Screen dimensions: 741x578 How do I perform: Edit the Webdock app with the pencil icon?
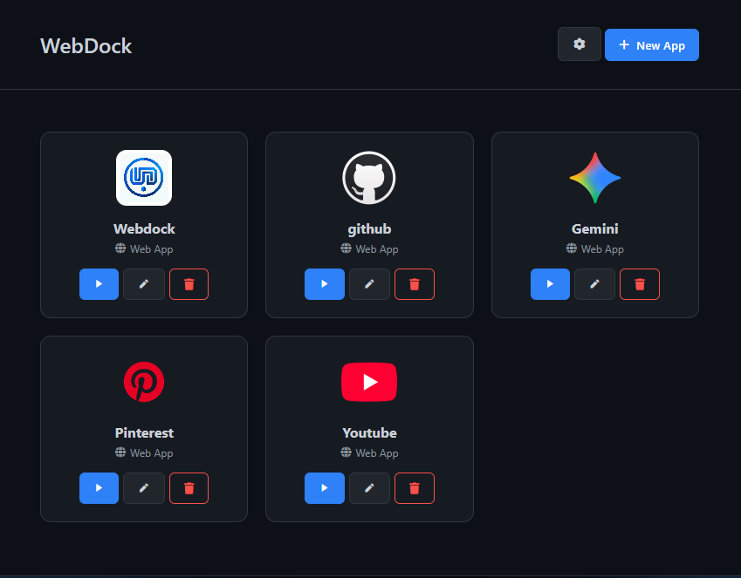144,284
